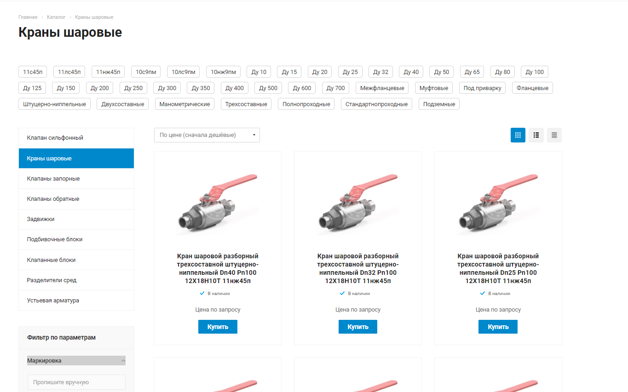Select the Ду 350 size tag

(x=201, y=88)
